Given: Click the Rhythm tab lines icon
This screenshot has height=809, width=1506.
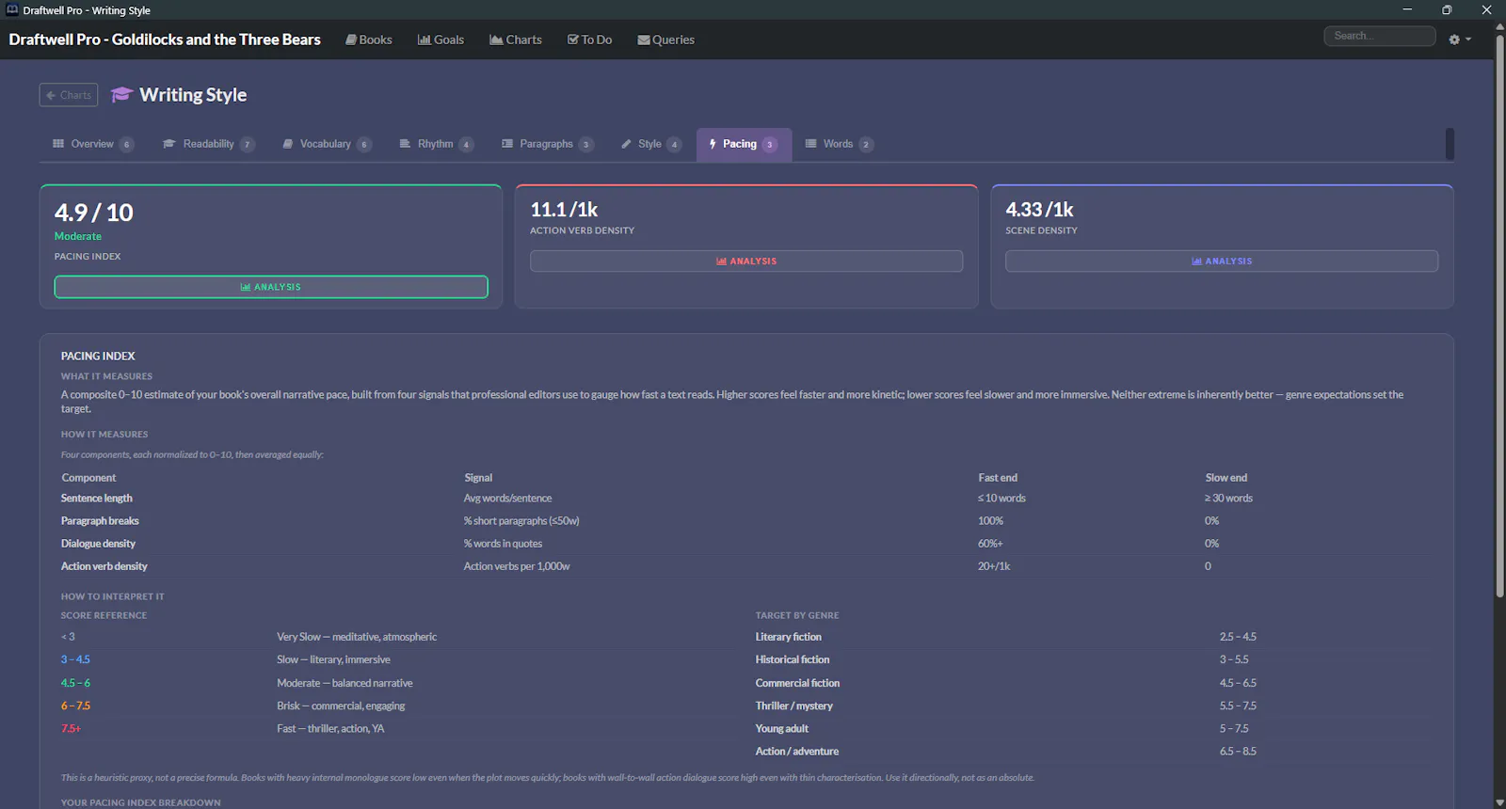Looking at the screenshot, I should [x=405, y=144].
